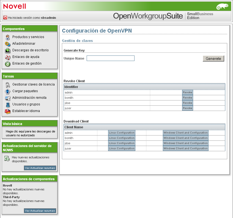
Task: Download Linux Configuration for bsmith
Action: pyautogui.click(x=122, y=138)
